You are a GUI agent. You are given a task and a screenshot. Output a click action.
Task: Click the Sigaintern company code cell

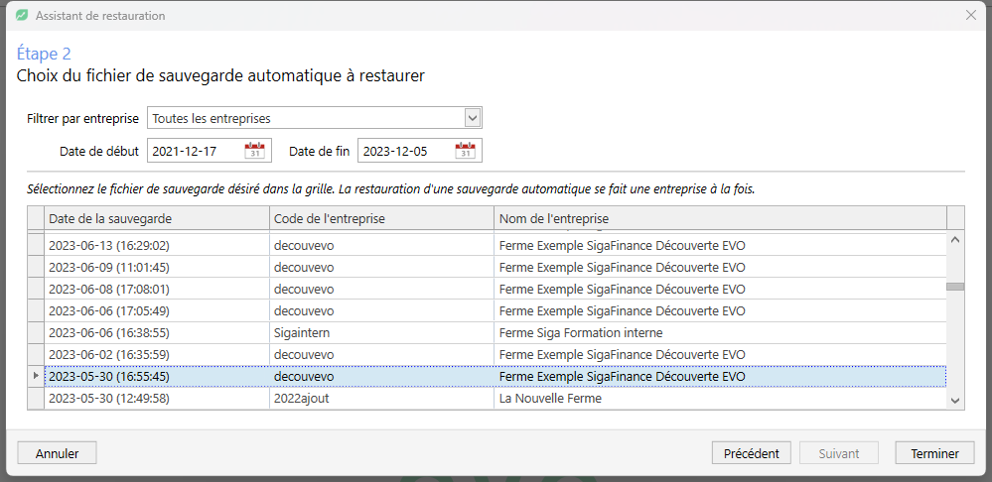coord(381,332)
